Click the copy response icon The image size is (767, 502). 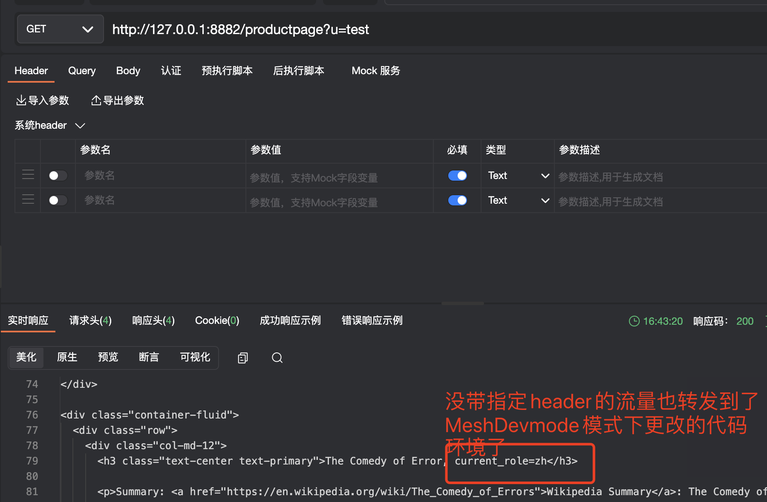[x=242, y=358]
